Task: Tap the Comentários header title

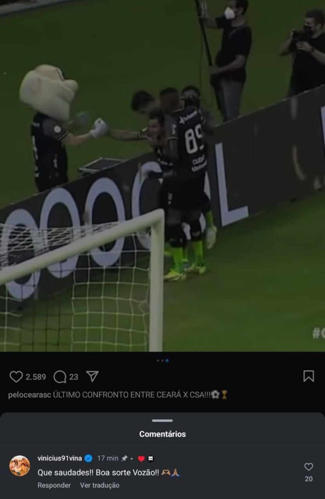Action: coord(162,434)
